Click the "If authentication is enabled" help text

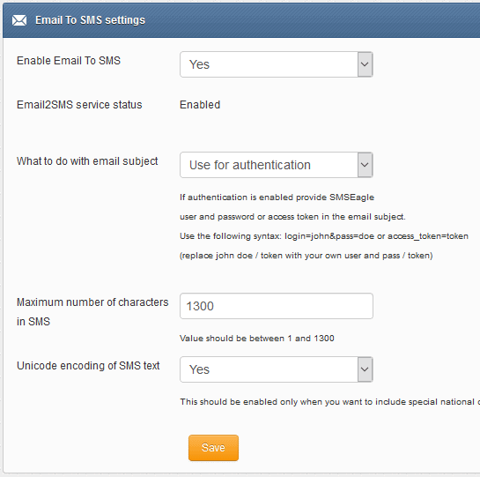point(277,198)
